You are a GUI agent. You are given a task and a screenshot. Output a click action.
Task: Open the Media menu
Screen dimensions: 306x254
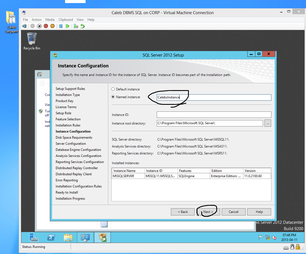[50, 19]
